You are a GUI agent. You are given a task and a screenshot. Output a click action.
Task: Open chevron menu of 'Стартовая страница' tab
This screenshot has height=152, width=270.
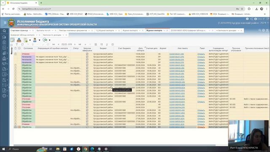click(x=30, y=30)
